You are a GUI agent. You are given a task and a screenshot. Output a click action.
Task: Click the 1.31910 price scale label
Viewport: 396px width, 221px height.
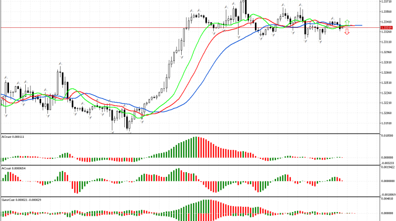click(x=387, y=123)
